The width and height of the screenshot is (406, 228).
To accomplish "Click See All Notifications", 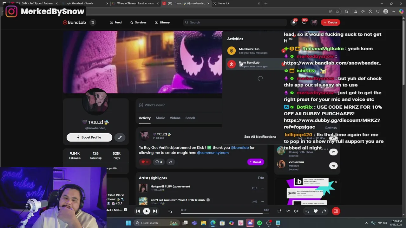I will pos(260,137).
